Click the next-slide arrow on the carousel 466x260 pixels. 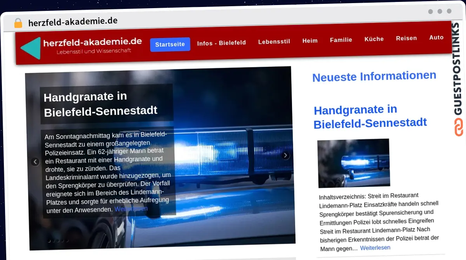[285, 155]
